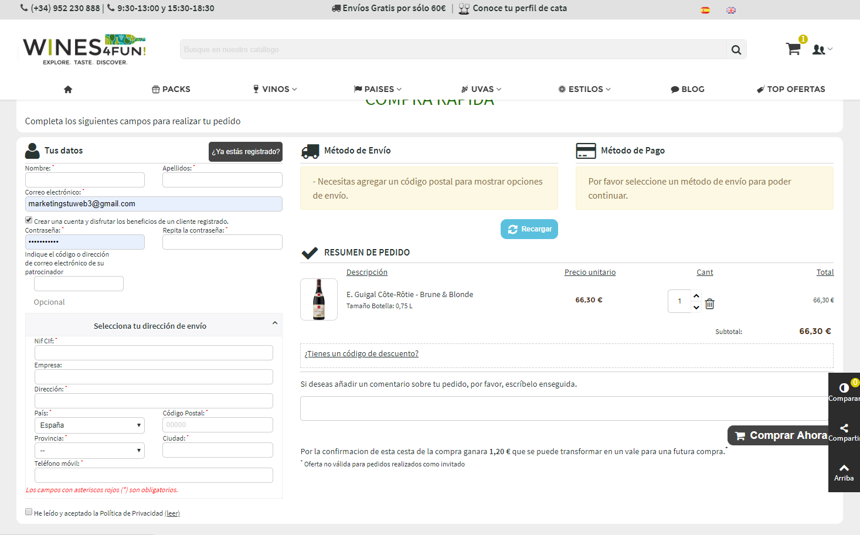Open the País dropdown showing España
The width and height of the screenshot is (860, 535).
click(90, 425)
